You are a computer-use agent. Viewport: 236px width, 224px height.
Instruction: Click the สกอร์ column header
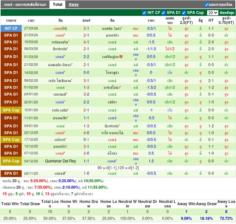coord(86,20)
